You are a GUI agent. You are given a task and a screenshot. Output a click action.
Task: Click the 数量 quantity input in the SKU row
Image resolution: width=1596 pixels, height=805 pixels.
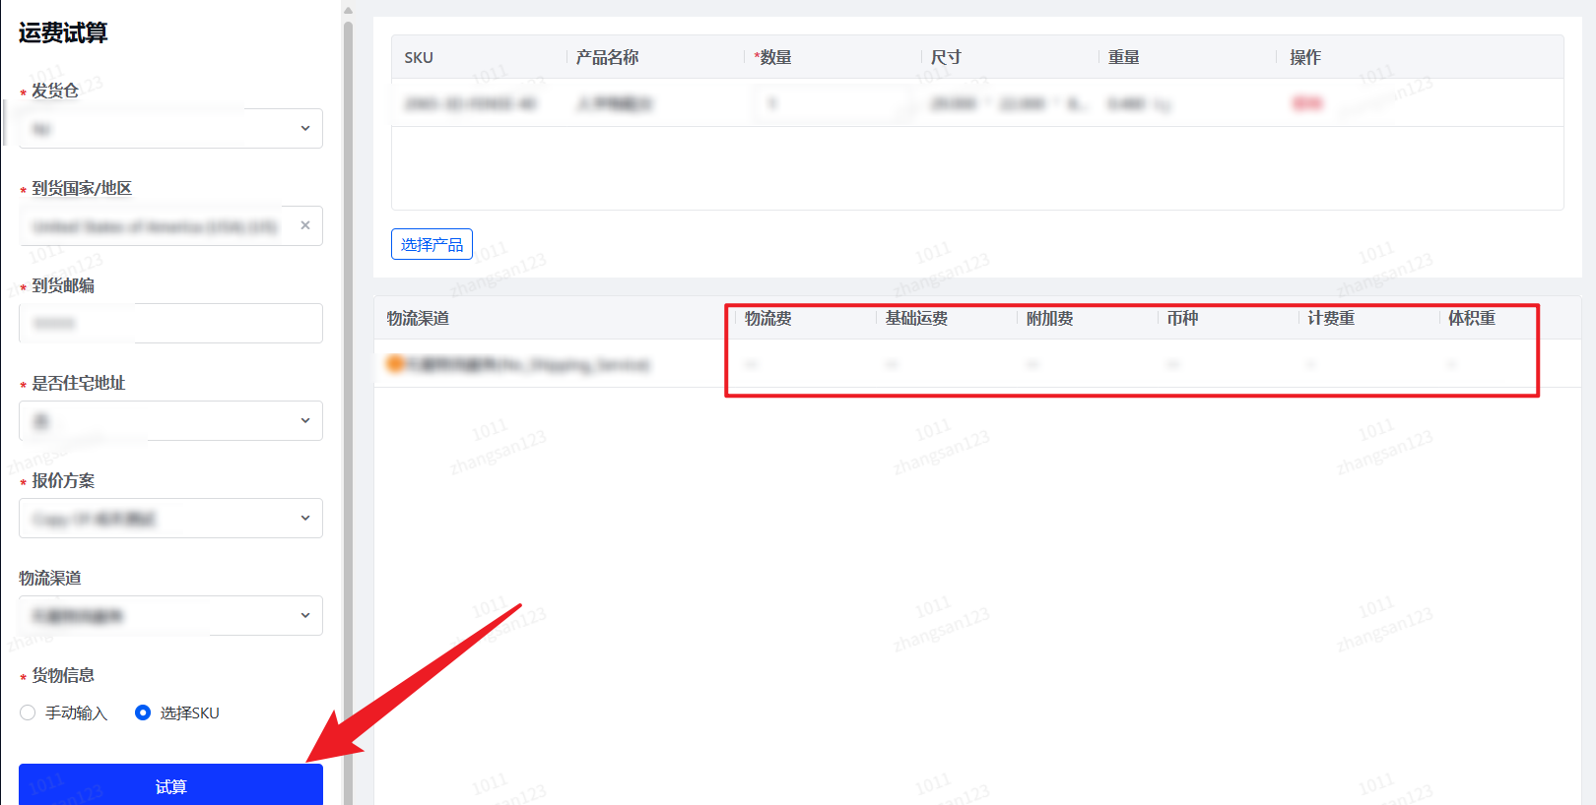[x=832, y=103]
